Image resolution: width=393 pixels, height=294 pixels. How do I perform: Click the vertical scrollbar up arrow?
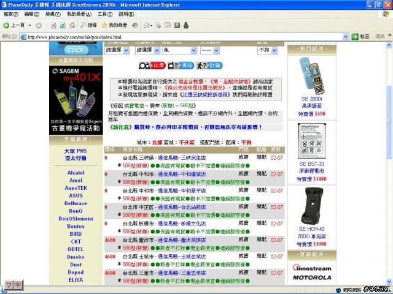click(x=389, y=45)
